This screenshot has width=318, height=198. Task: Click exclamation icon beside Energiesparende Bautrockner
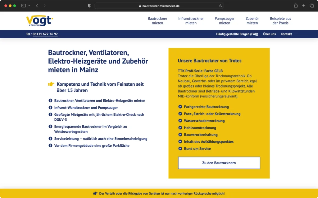click(x=50, y=127)
